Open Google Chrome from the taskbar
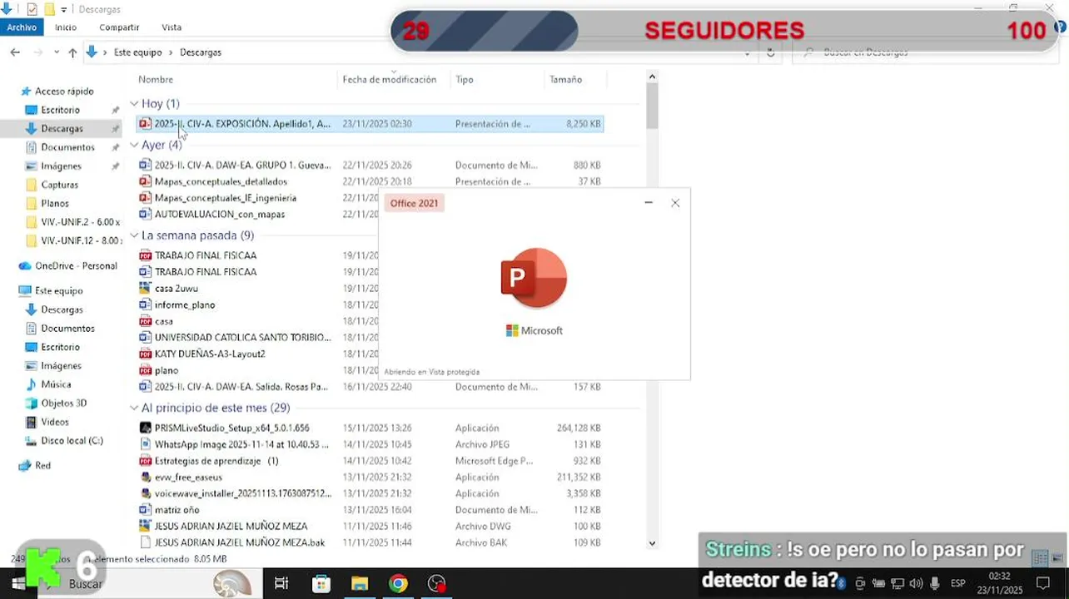1069x599 pixels. pos(398,584)
